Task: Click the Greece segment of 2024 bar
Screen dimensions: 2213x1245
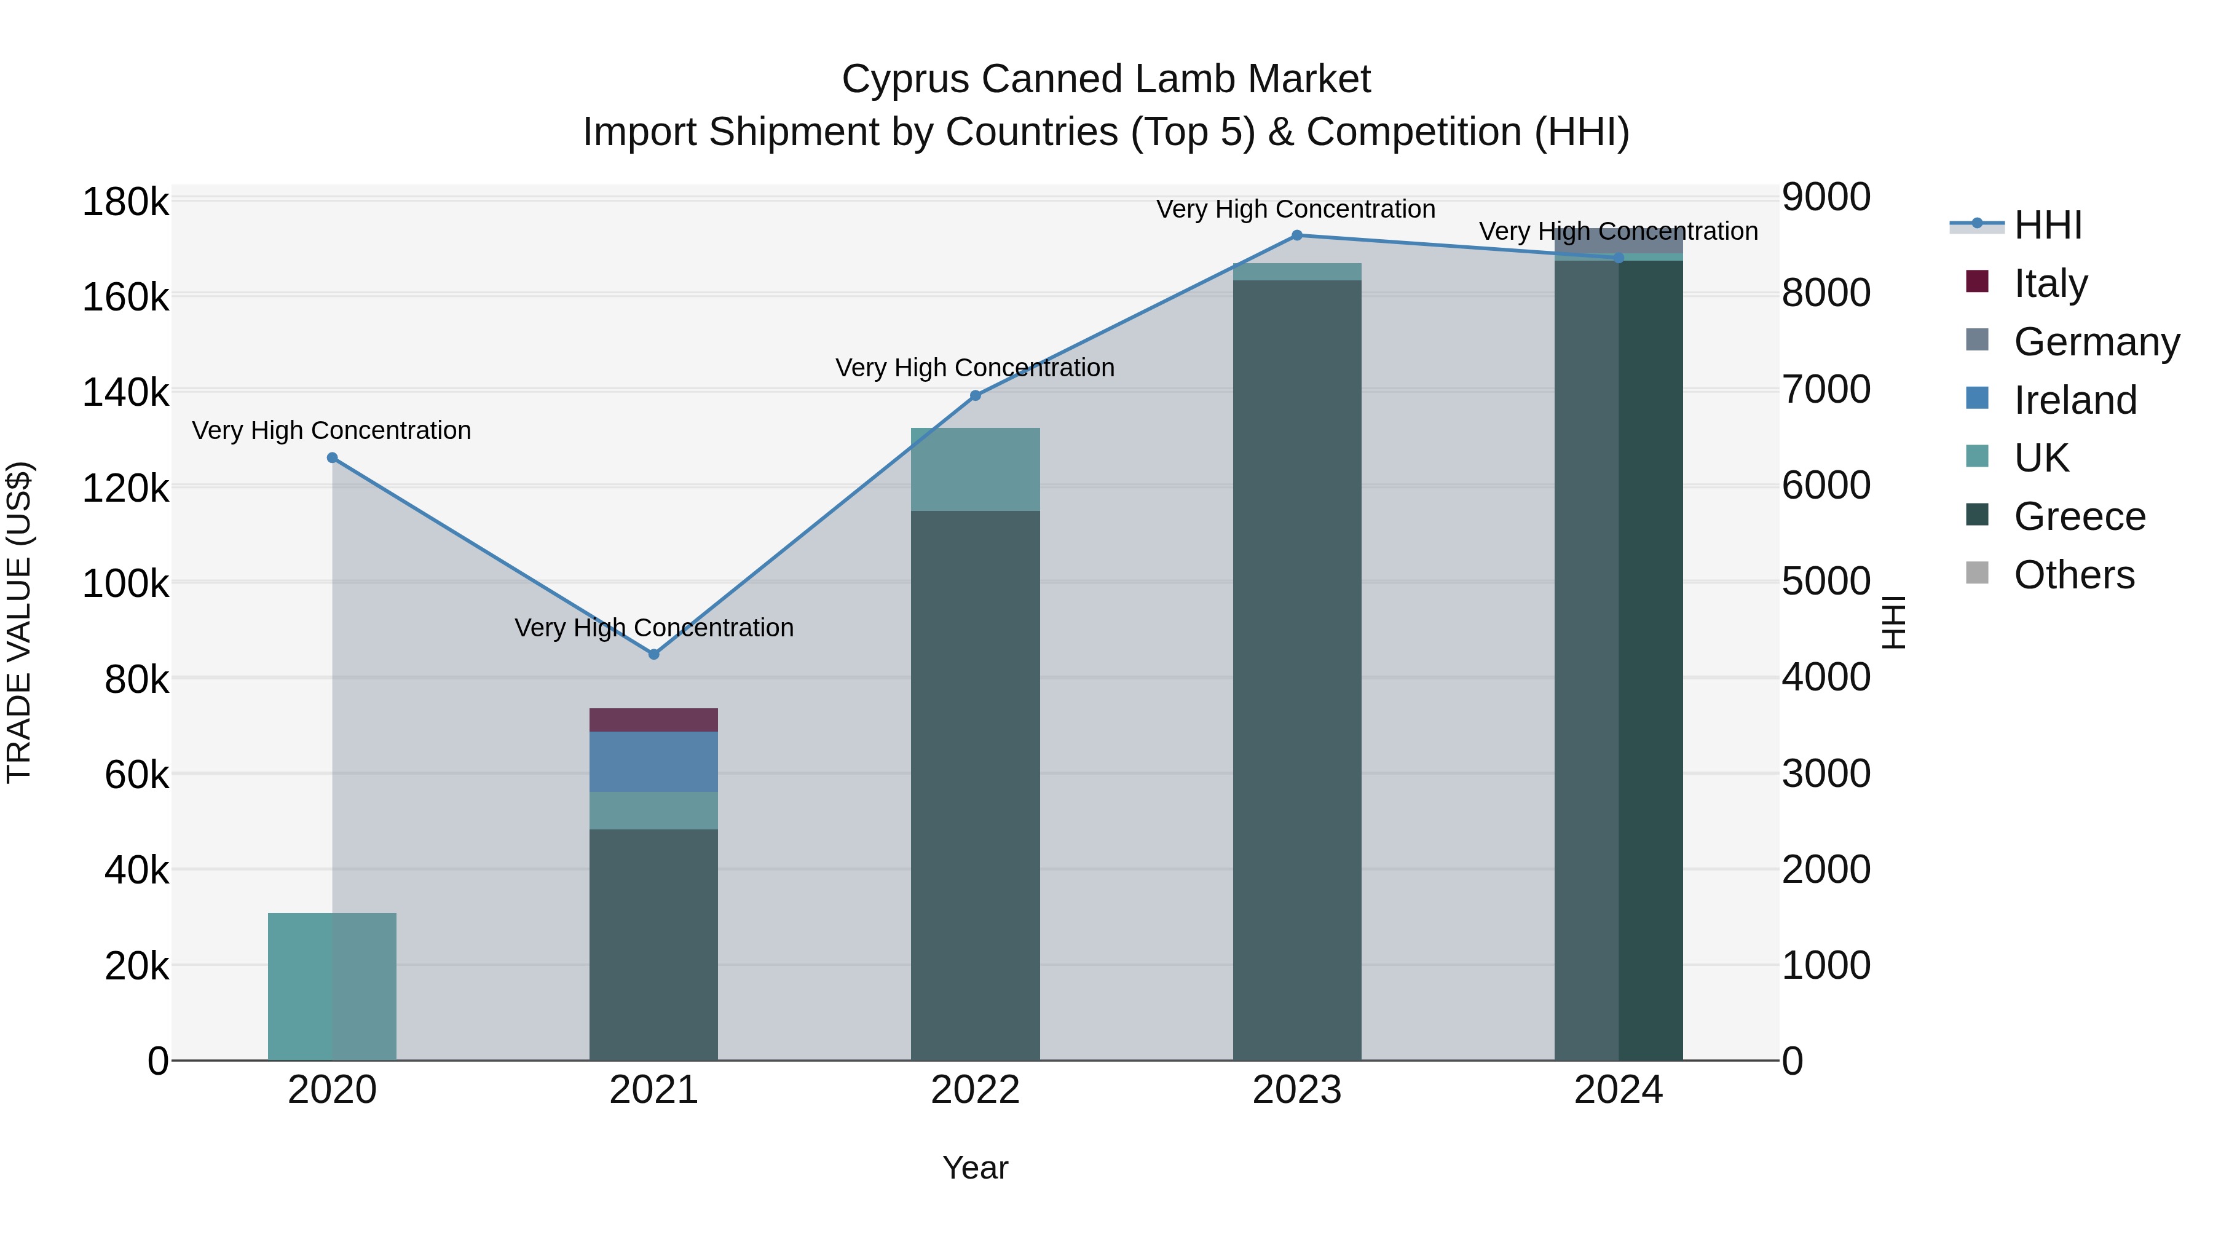Action: [x=1619, y=660]
